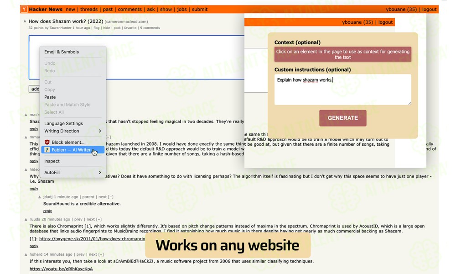
Task: Open the '9 comments' link
Action: tap(150, 28)
